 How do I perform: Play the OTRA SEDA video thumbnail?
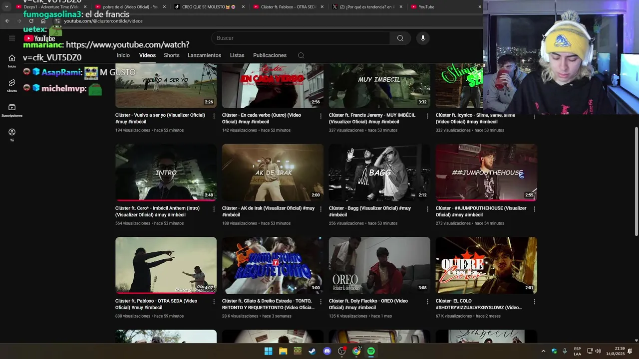click(166, 265)
